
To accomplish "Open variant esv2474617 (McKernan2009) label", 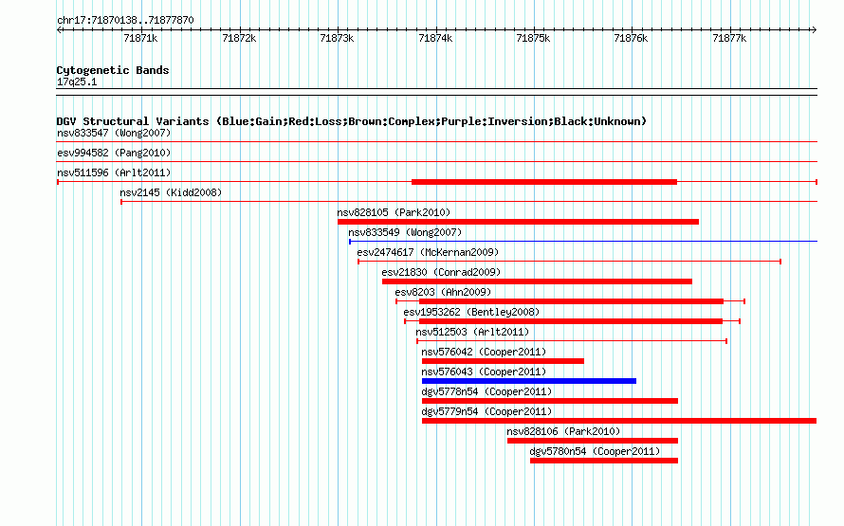I will (x=428, y=252).
